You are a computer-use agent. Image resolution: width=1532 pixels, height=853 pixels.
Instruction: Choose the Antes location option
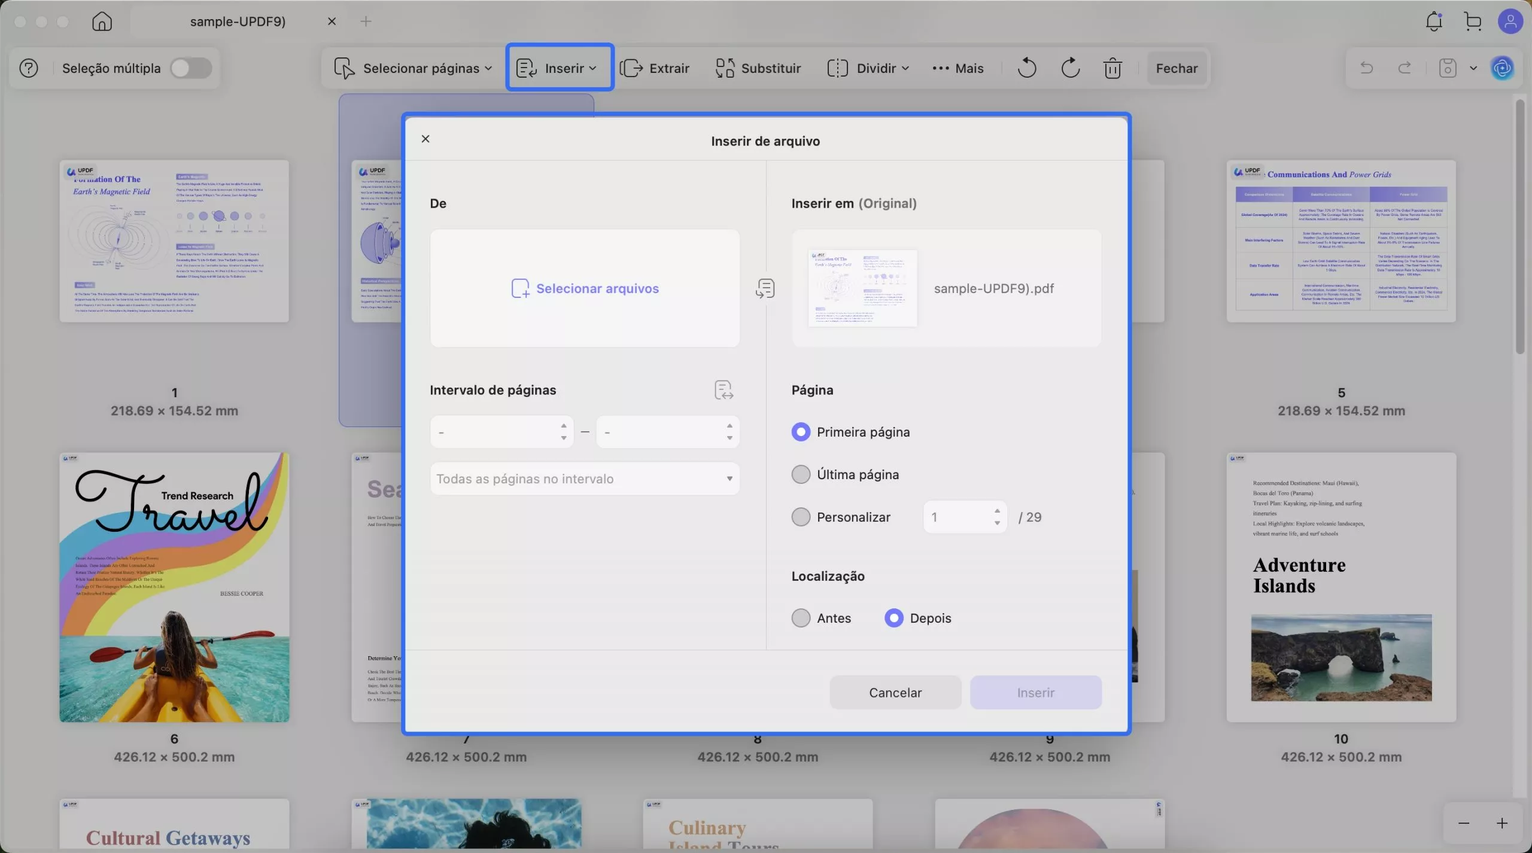pyautogui.click(x=801, y=618)
